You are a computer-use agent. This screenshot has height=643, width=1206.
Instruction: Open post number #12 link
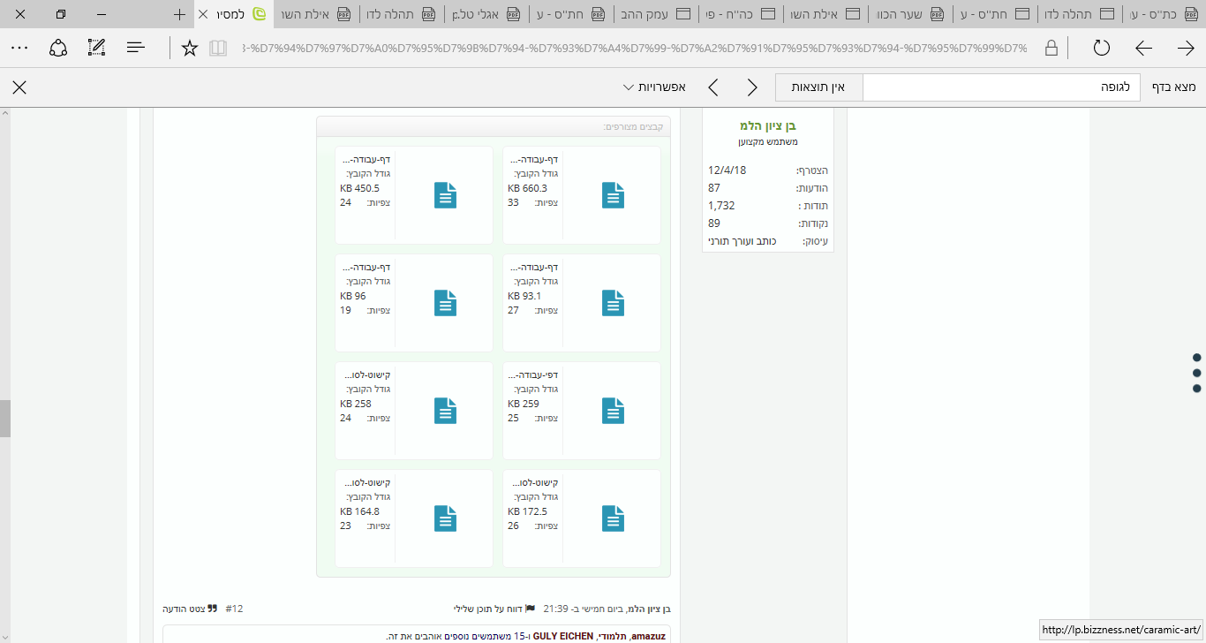pyautogui.click(x=234, y=609)
